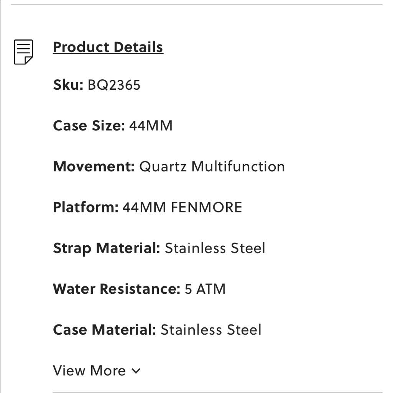The image size is (393, 393).
Task: Click the Movement label
Action: pyautogui.click(x=94, y=166)
